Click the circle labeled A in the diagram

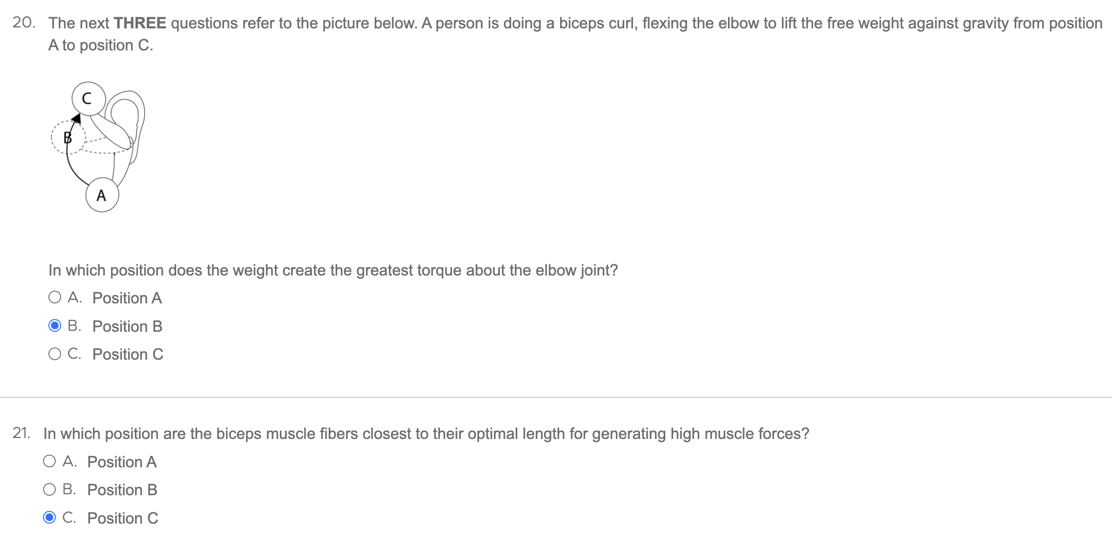pos(102,195)
